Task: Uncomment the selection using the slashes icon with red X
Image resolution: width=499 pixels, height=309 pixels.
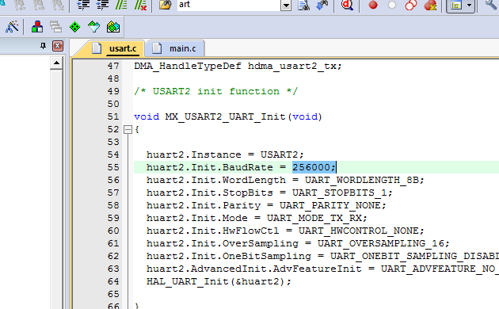Action: (140, 5)
